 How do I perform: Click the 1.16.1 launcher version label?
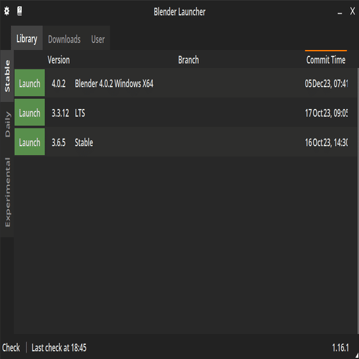tap(340, 347)
